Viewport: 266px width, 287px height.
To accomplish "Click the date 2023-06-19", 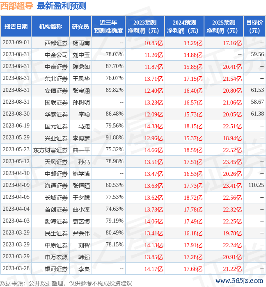I will (x=16, y=125).
